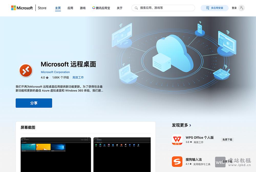
Task: Open the first 屏幕截图 screenshot
Action: pyautogui.click(x=56, y=155)
